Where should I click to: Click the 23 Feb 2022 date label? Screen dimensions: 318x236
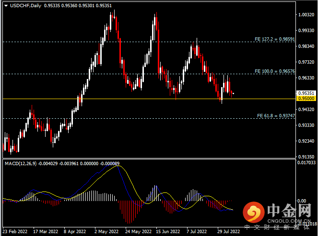[15, 231]
